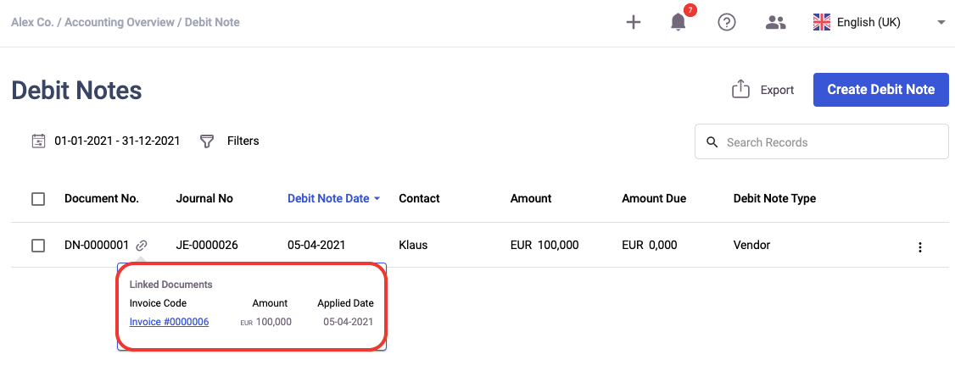Open the 01-01-2021 - 31-12-2021 date range

(x=117, y=141)
